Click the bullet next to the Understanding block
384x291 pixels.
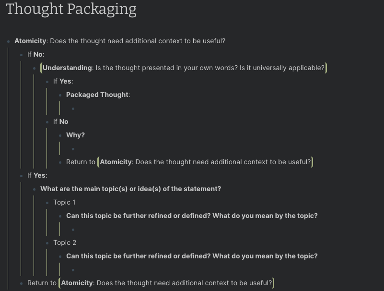point(35,68)
